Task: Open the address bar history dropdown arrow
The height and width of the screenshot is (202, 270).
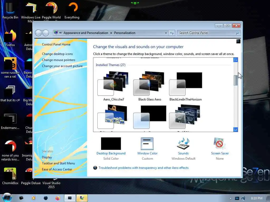Action: pyautogui.click(x=166, y=33)
